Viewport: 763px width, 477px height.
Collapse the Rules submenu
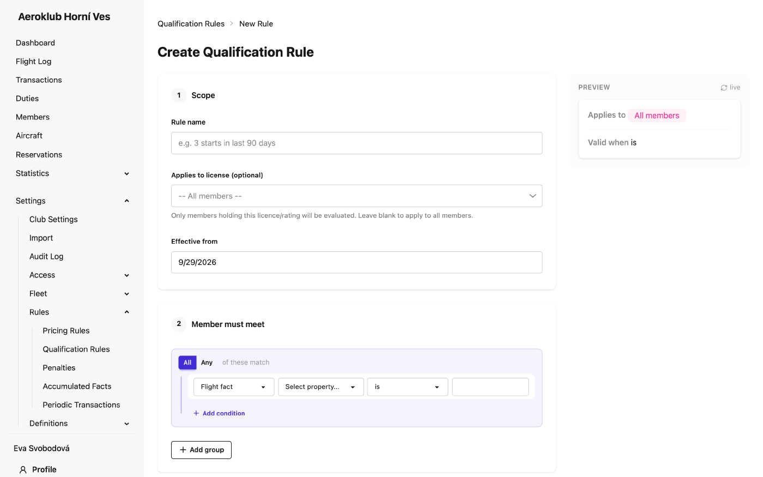pos(79,312)
